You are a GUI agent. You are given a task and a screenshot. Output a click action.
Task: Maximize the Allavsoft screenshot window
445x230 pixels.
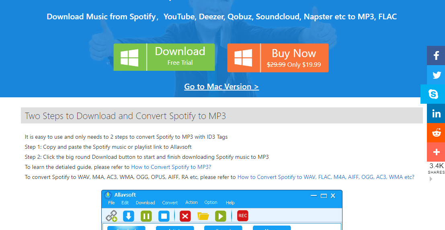coord(324,196)
